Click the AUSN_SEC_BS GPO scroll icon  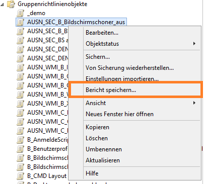click(21, 40)
